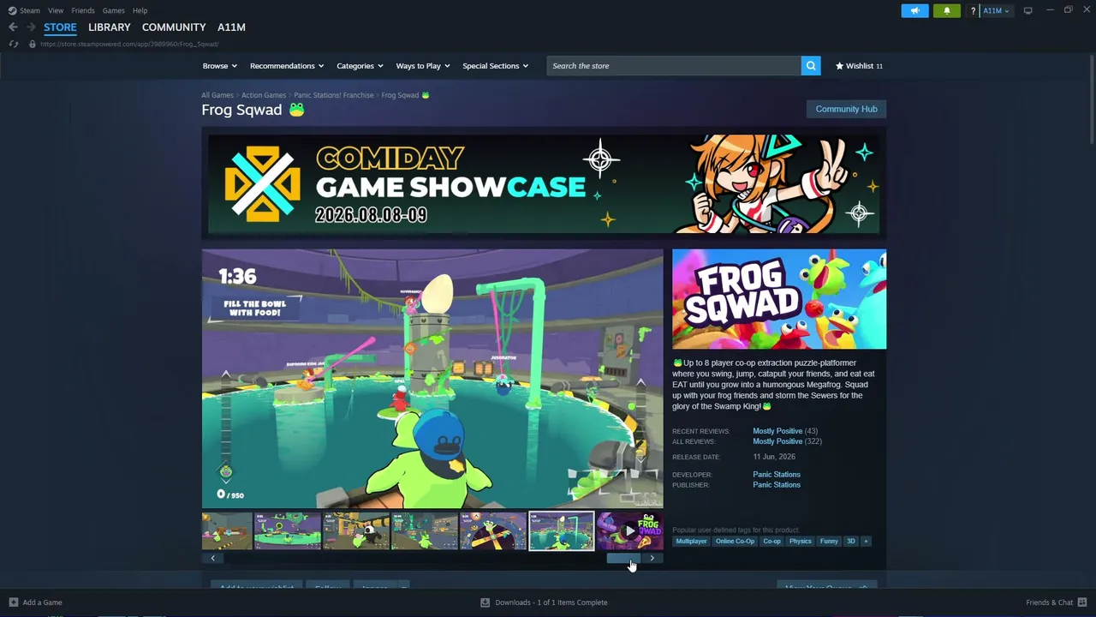Expand the Browse dropdown
This screenshot has height=617, width=1096.
(220, 66)
